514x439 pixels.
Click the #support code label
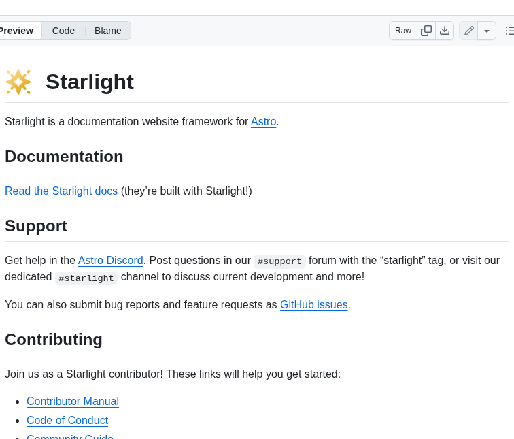(279, 261)
